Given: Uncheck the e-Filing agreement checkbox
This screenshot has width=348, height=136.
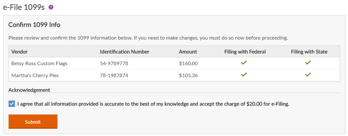Looking at the screenshot, I should tap(12, 104).
